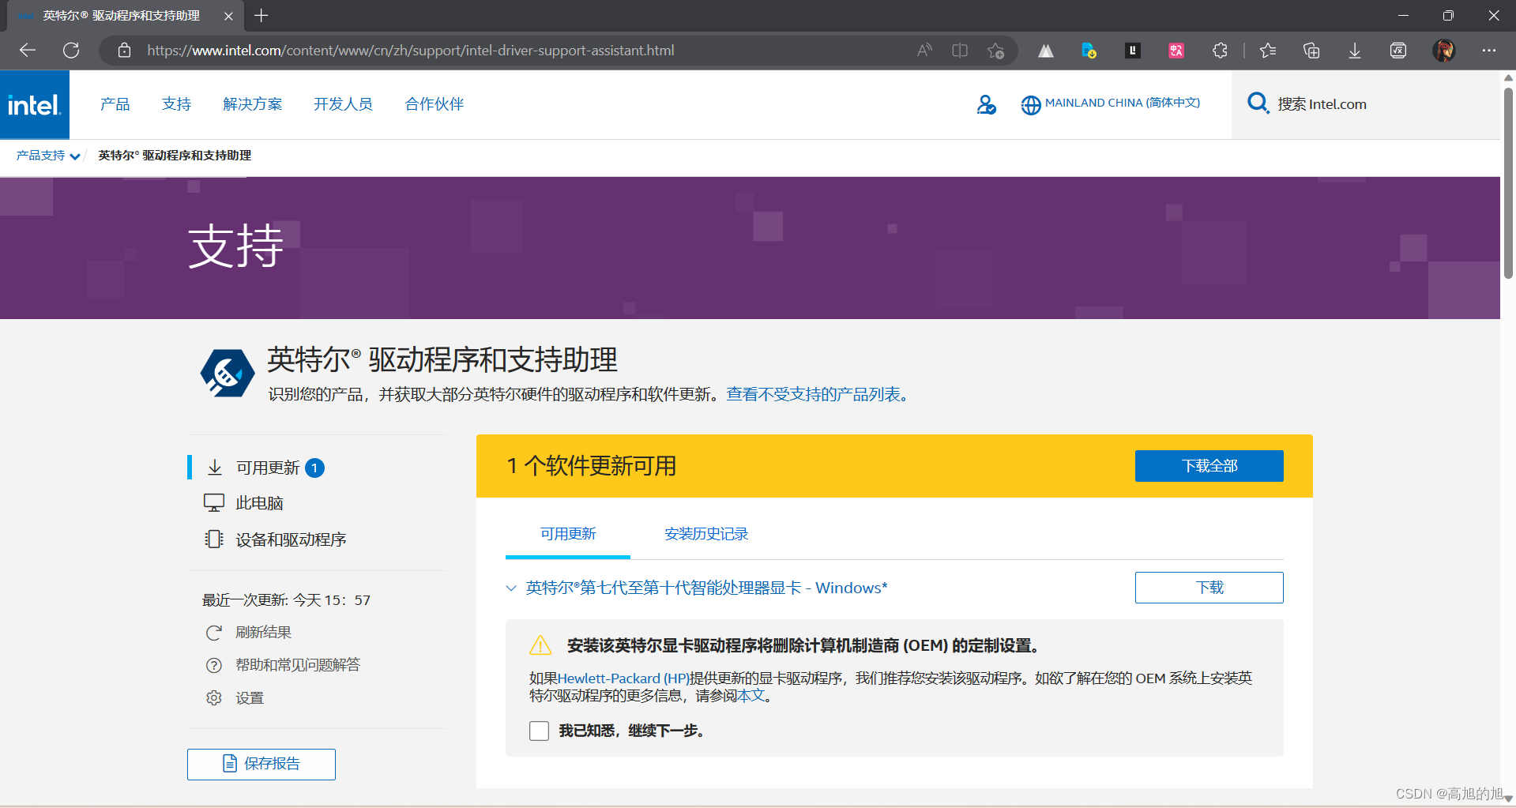This screenshot has width=1516, height=808.
Task: Open MAINLAND CHINA (简体中文) region selector
Action: click(x=1123, y=103)
